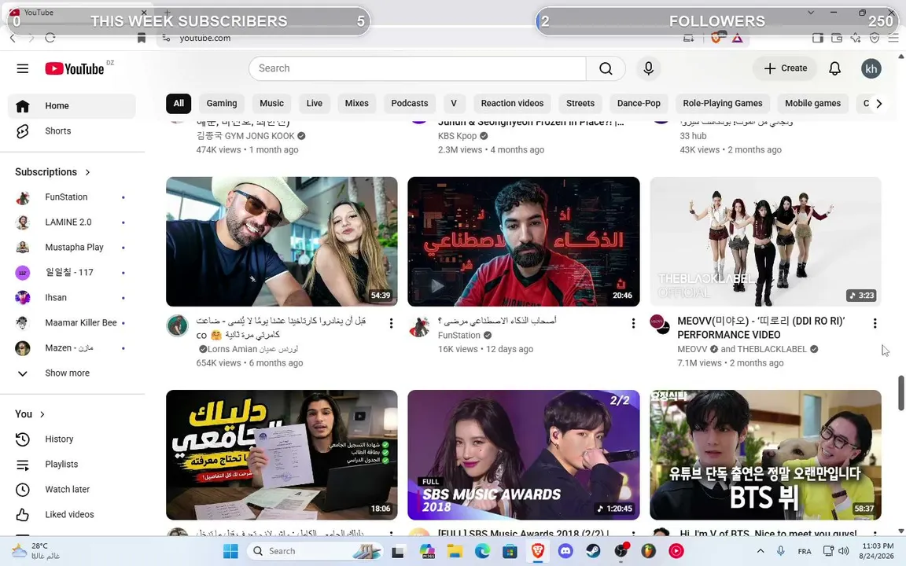This screenshot has height=566, width=906.
Task: Open FunStation channel link under video
Action: click(x=459, y=335)
